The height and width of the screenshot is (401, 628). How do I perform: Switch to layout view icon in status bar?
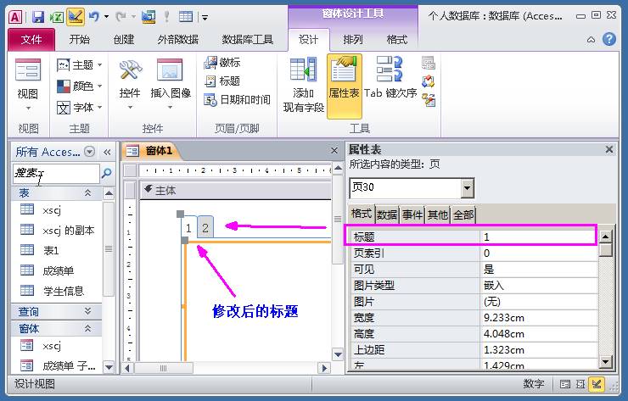pos(580,384)
